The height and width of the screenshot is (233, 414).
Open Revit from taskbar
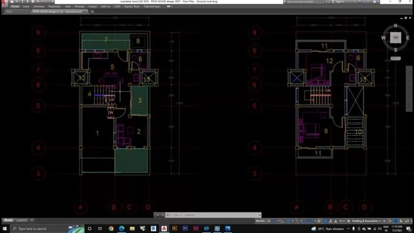click(153, 228)
